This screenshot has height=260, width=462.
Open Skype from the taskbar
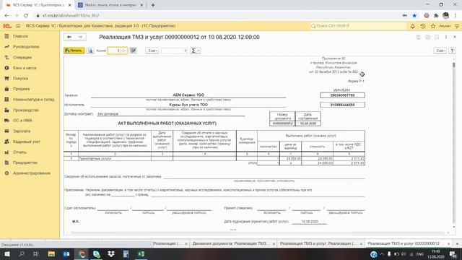tap(96, 253)
